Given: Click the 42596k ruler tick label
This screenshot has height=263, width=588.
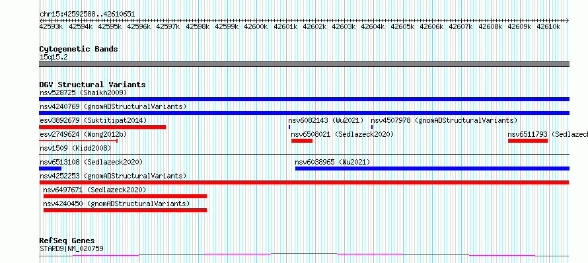Looking at the screenshot, I should pyautogui.click(x=139, y=26).
